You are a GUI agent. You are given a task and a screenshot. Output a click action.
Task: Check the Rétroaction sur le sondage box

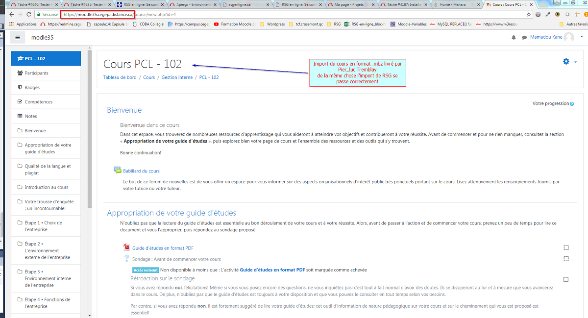click(x=566, y=279)
